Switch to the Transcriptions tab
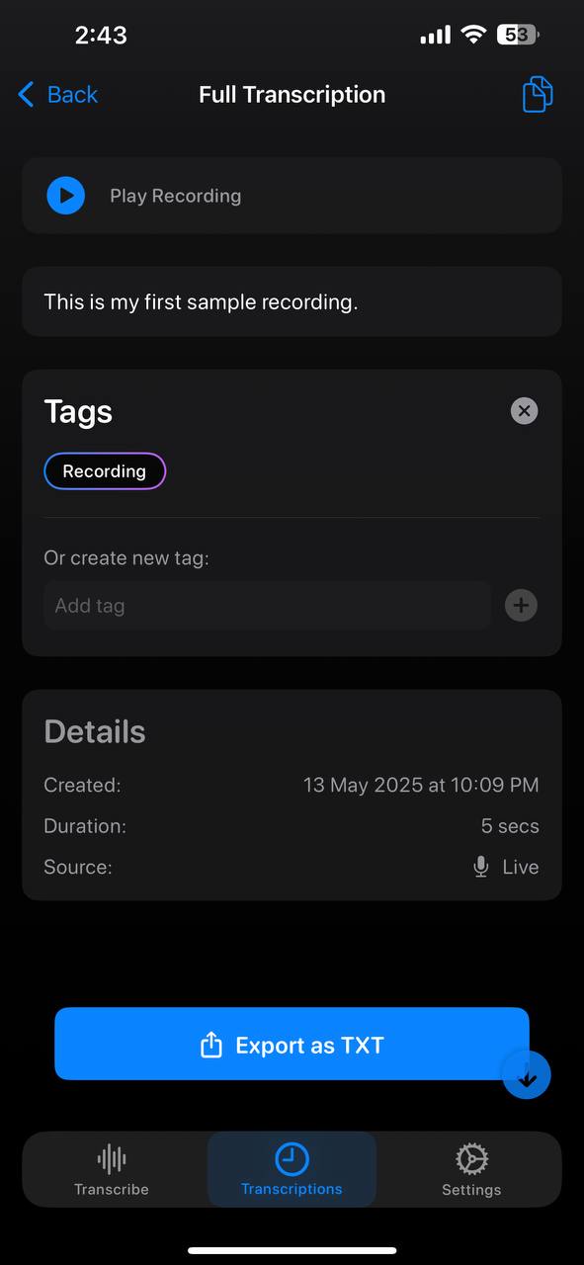 (292, 1169)
